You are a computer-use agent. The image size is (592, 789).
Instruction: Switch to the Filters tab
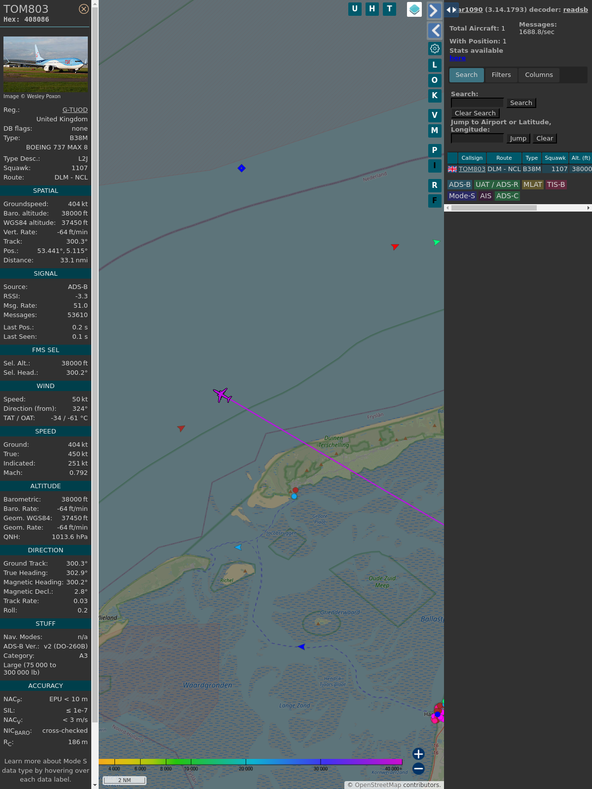point(501,75)
